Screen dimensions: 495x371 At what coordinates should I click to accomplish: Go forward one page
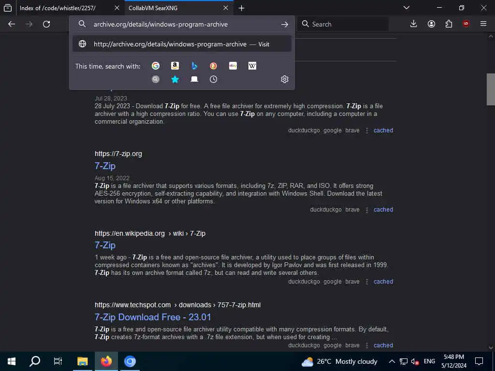(29, 24)
